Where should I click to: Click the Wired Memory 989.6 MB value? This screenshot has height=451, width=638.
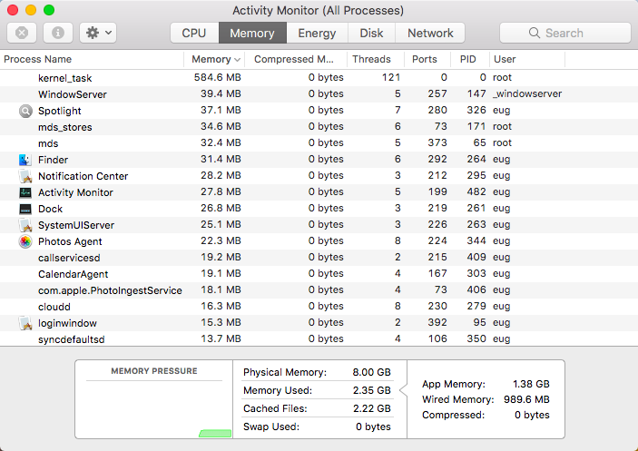(526, 399)
